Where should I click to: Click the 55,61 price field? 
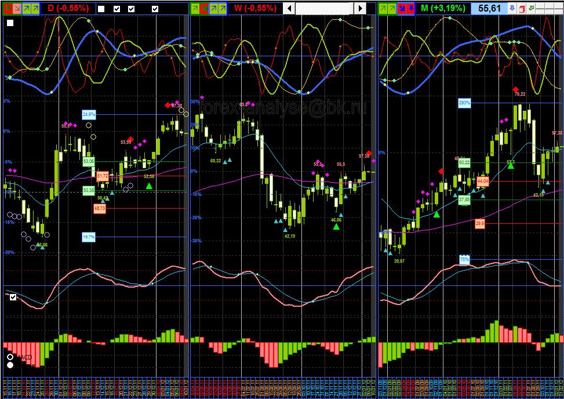(x=489, y=8)
